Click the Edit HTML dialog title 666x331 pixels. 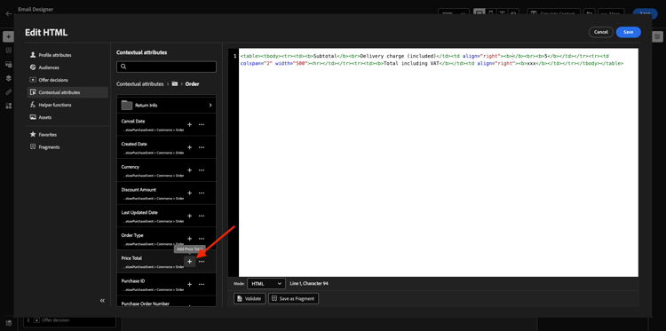[46, 33]
